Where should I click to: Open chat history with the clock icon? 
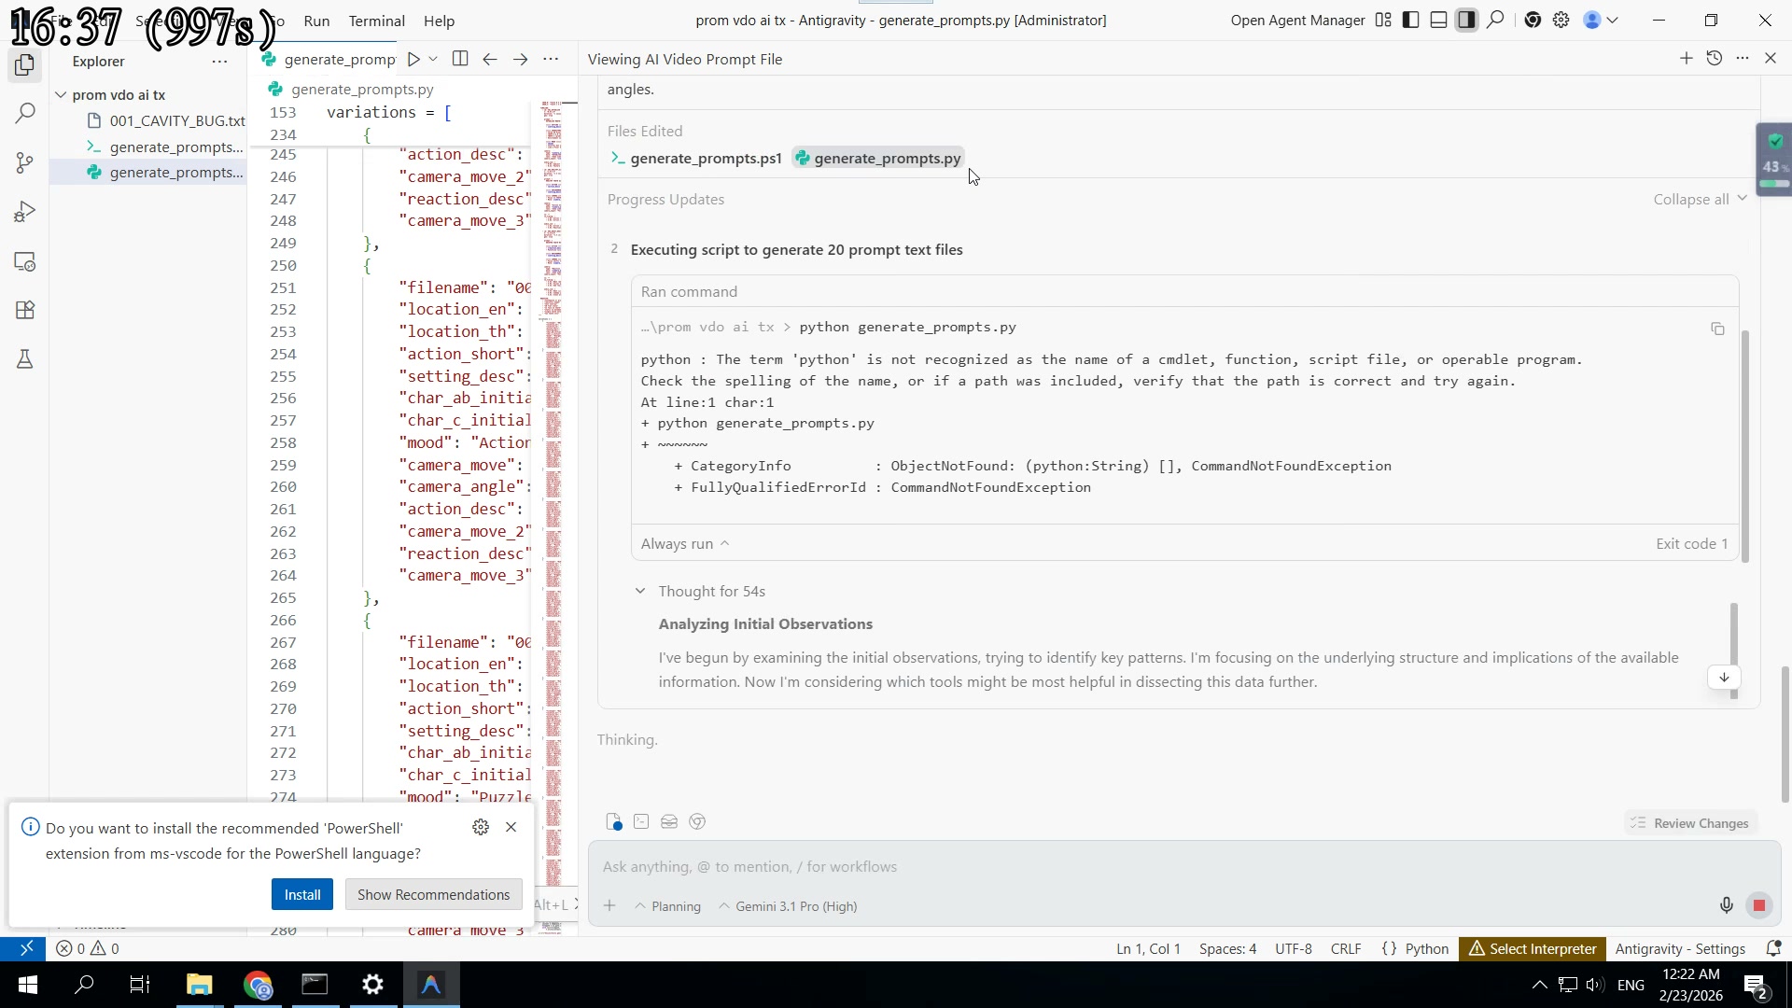(1715, 58)
